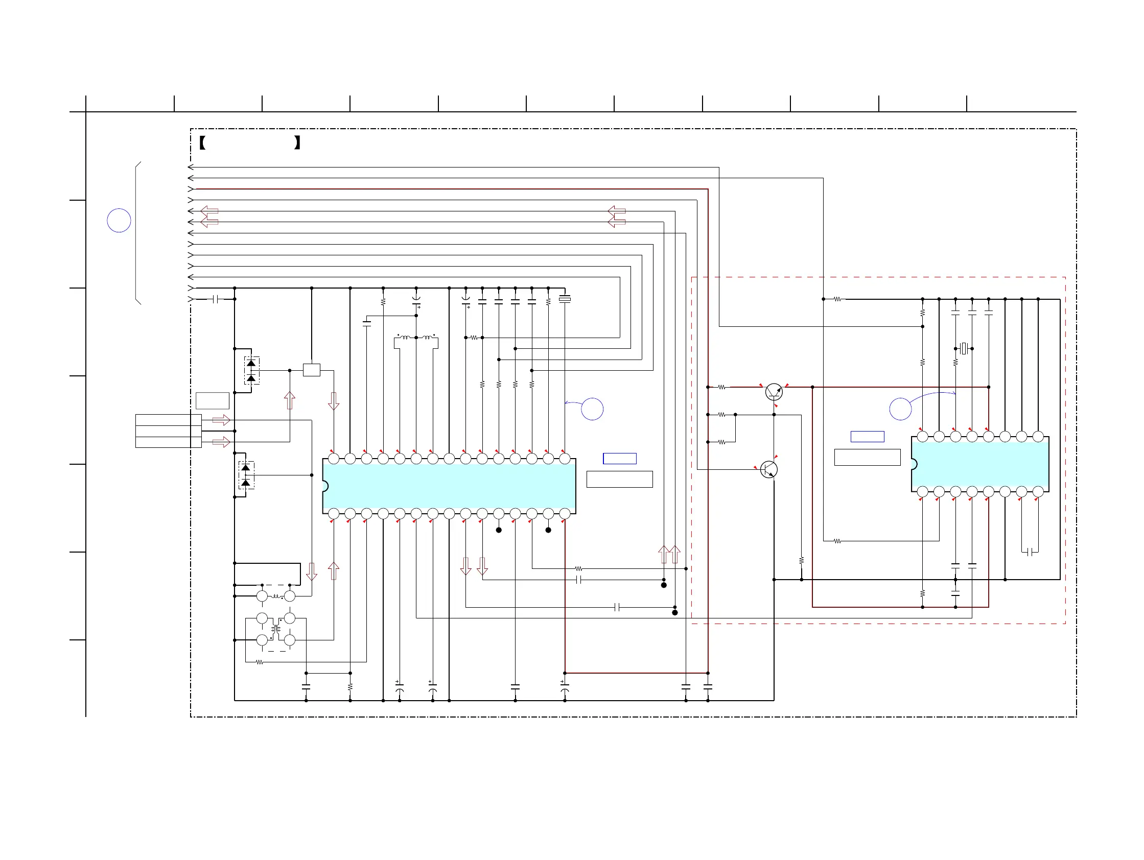Click the large blue circle at far left
Image resolution: width=1144 pixels, height=860 pixels.
(119, 220)
